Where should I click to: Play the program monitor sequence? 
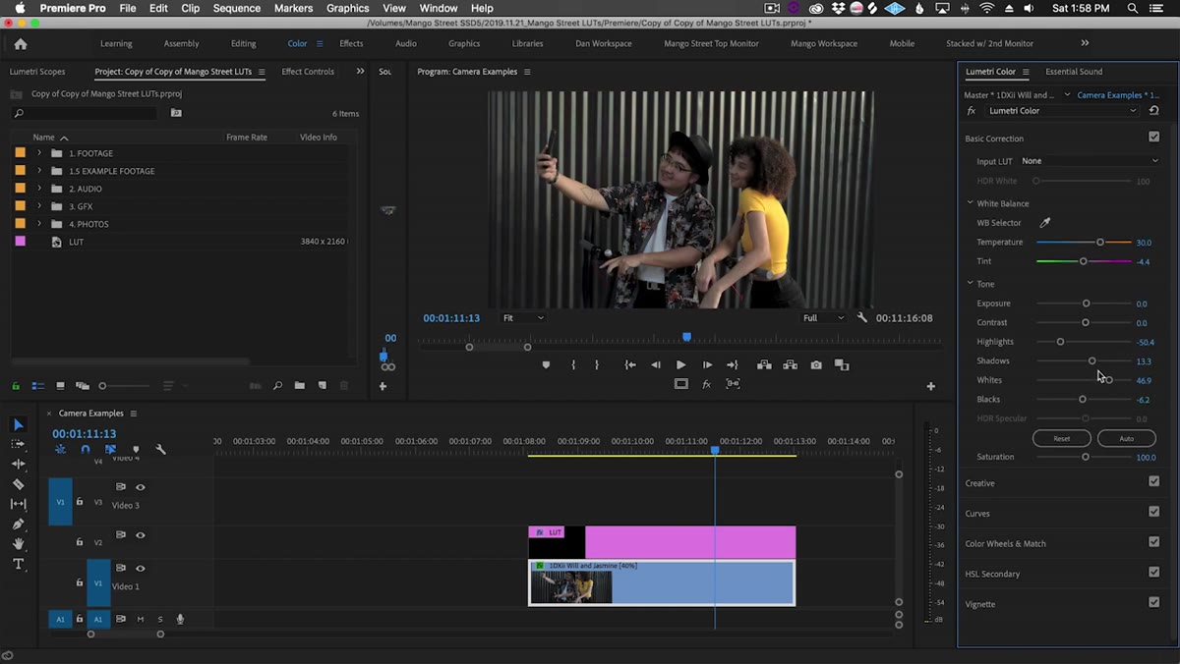(x=680, y=364)
